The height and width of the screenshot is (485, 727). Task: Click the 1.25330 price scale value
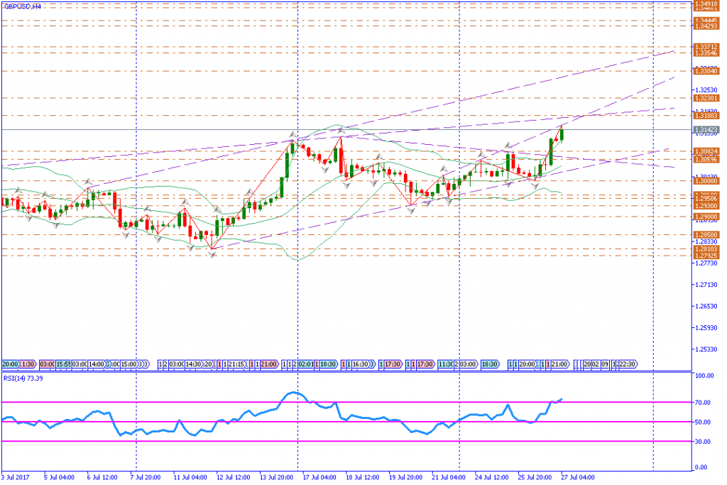pos(706,349)
